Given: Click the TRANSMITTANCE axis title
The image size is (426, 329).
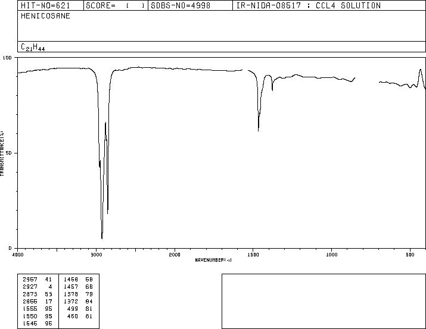Looking at the screenshot, I should (x=2, y=153).
